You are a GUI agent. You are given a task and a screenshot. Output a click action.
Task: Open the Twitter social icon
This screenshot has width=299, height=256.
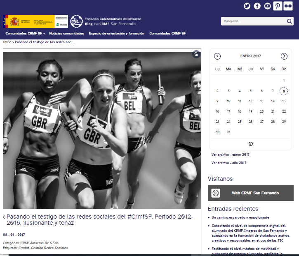point(247,6)
